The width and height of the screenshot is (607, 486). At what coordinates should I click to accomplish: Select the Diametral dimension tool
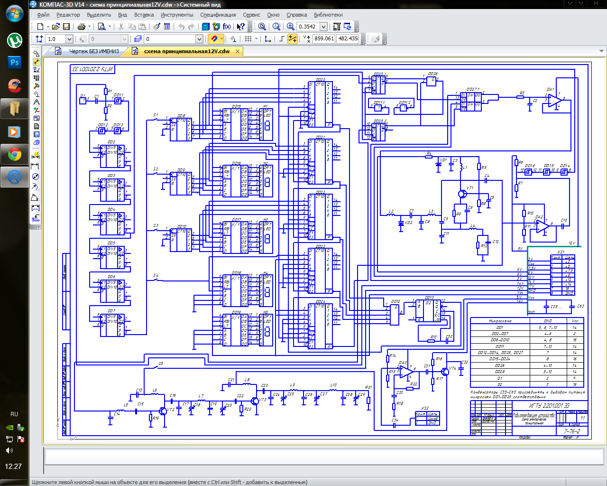pos(36,177)
